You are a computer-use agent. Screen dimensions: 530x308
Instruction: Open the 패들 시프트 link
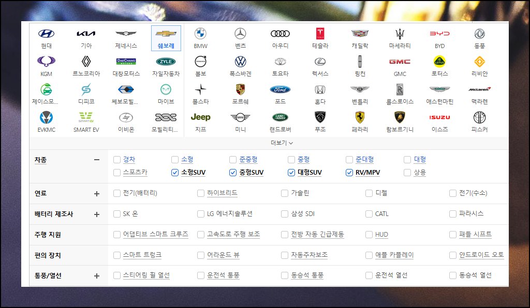[x=475, y=235]
